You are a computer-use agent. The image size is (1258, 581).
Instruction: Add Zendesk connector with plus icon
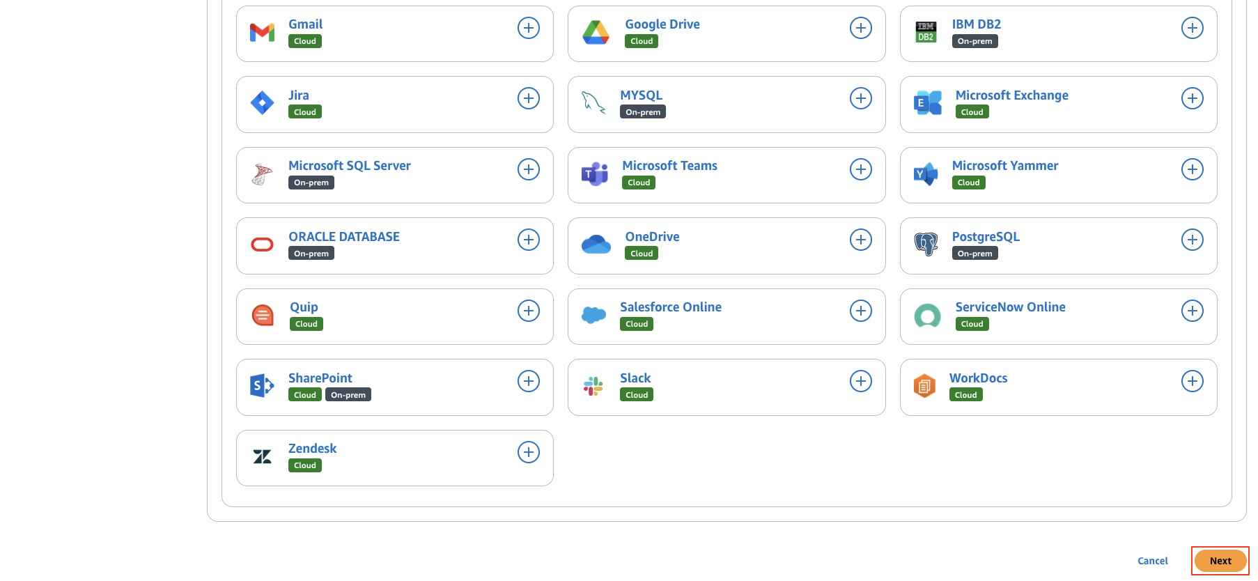[529, 452]
